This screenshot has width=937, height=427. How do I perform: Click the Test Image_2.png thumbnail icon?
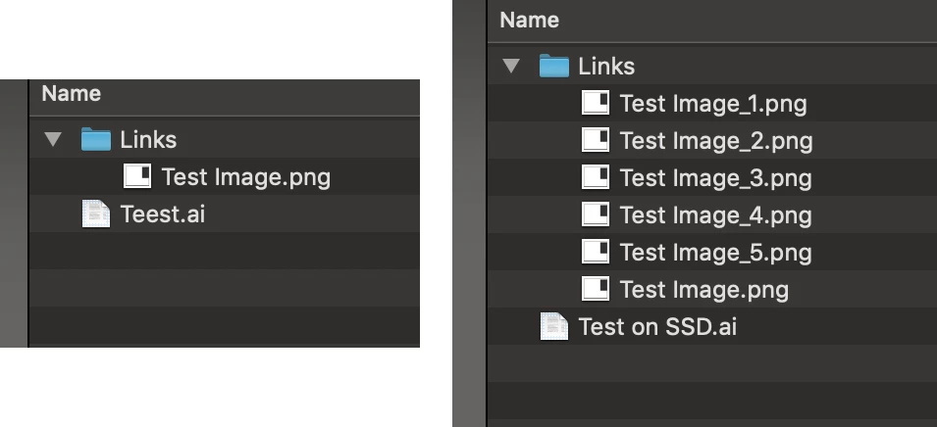pyautogui.click(x=596, y=140)
